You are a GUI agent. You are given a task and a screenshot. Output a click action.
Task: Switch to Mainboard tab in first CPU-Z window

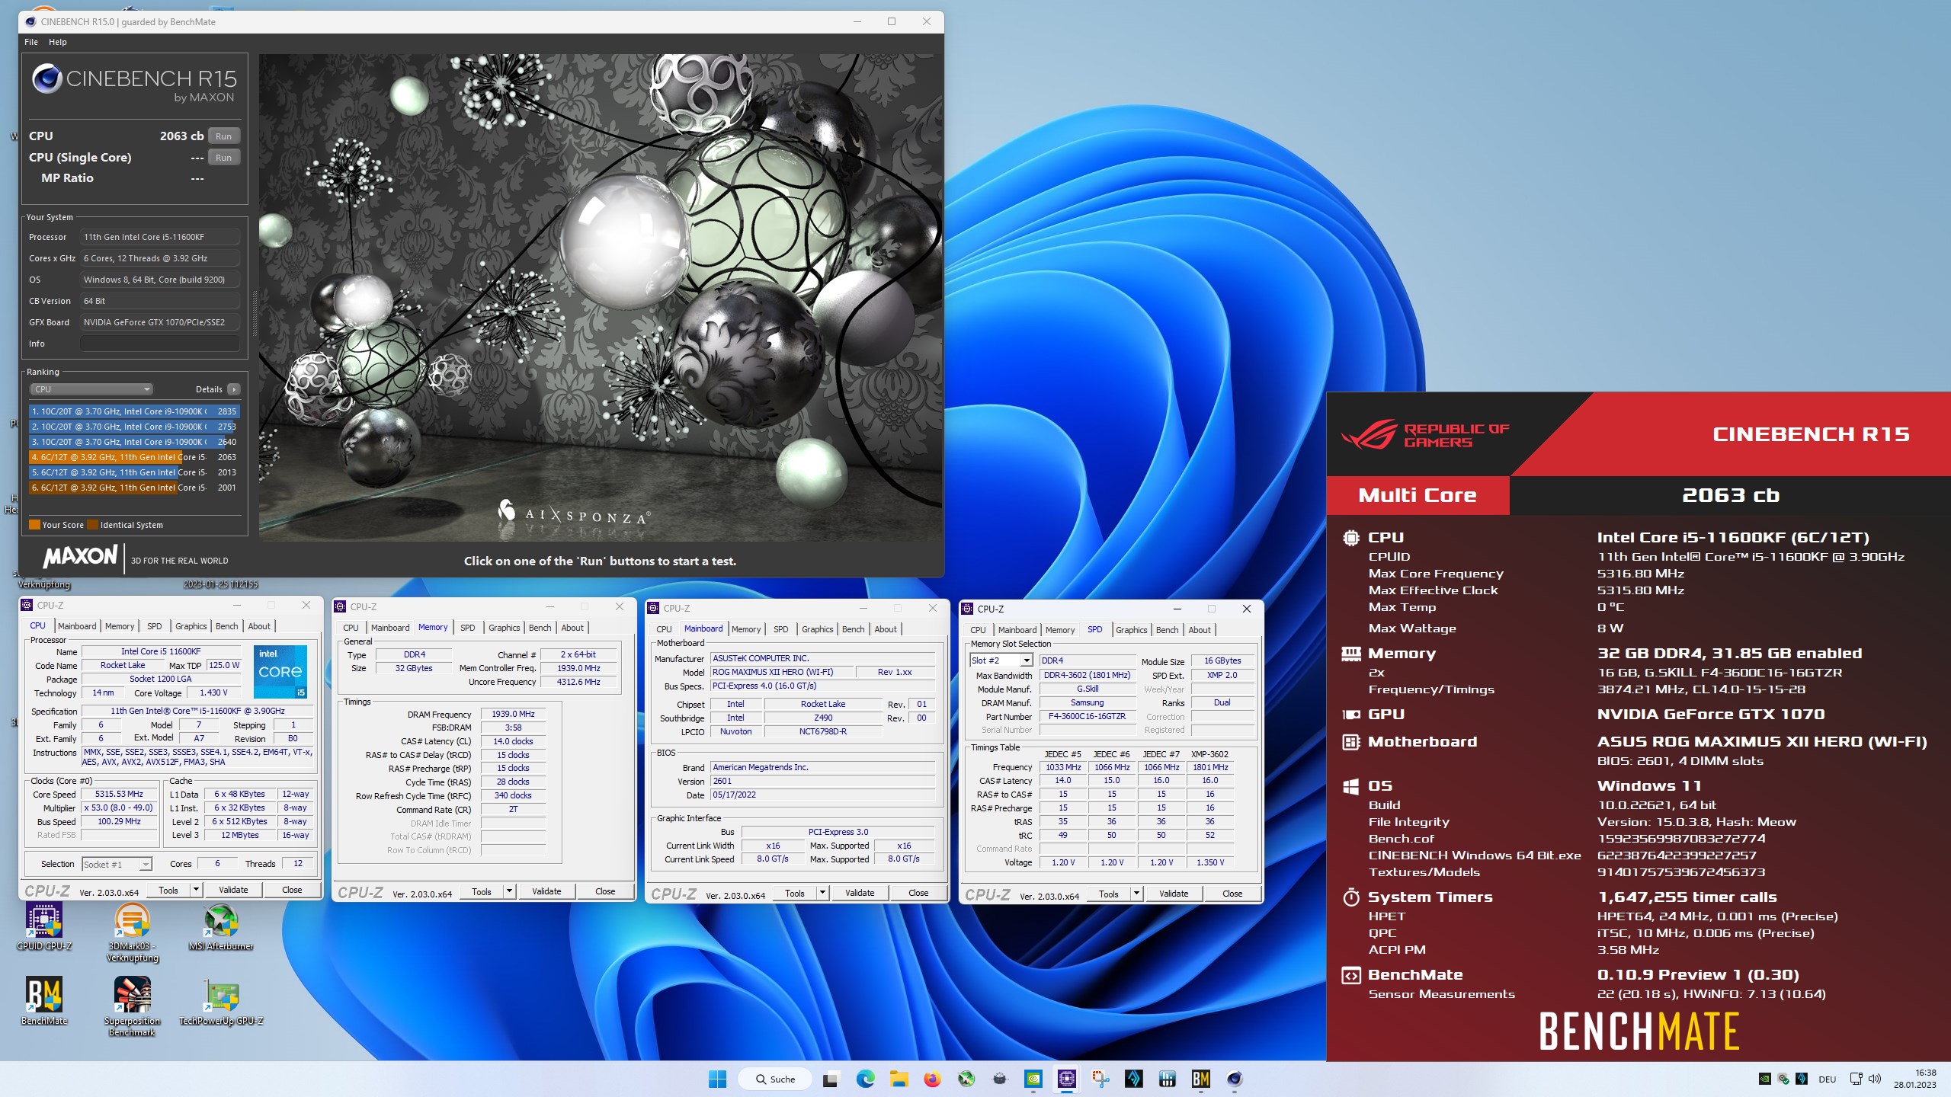pyautogui.click(x=77, y=626)
